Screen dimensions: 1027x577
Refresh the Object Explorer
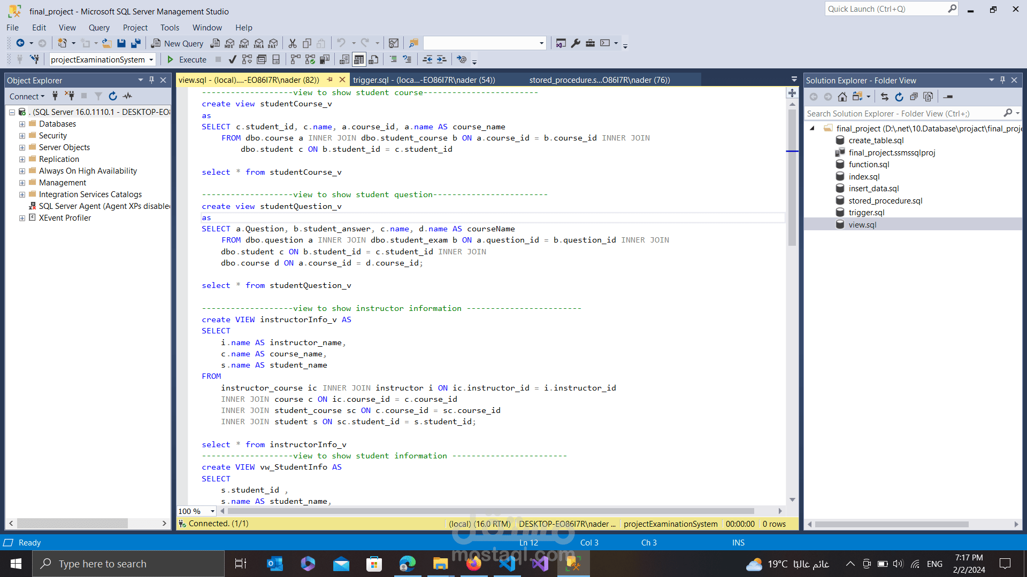113,96
